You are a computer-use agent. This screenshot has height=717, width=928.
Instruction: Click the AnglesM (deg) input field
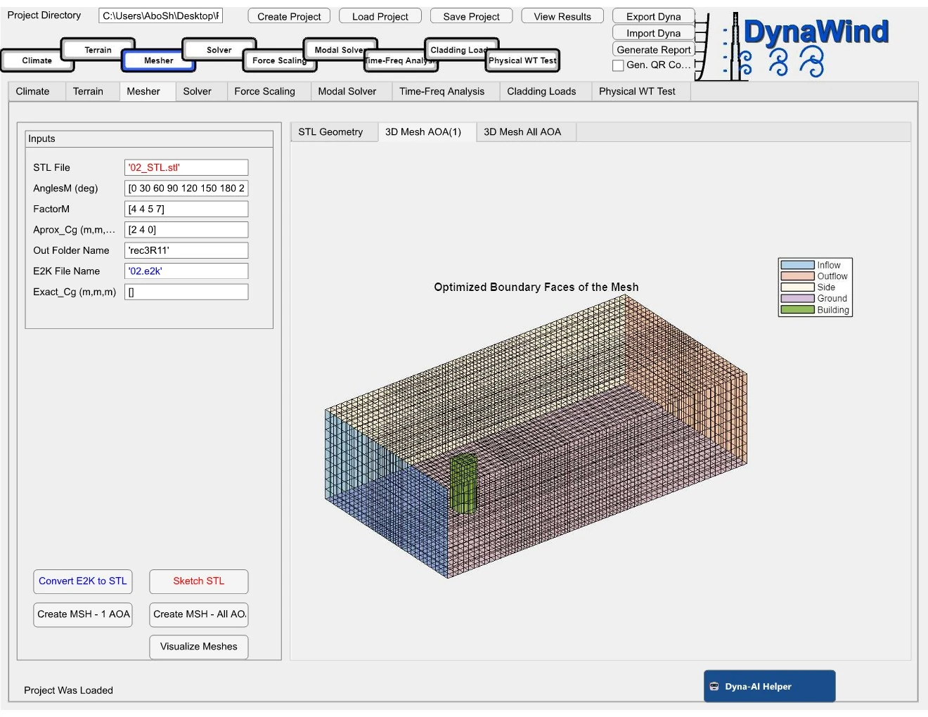coord(186,188)
